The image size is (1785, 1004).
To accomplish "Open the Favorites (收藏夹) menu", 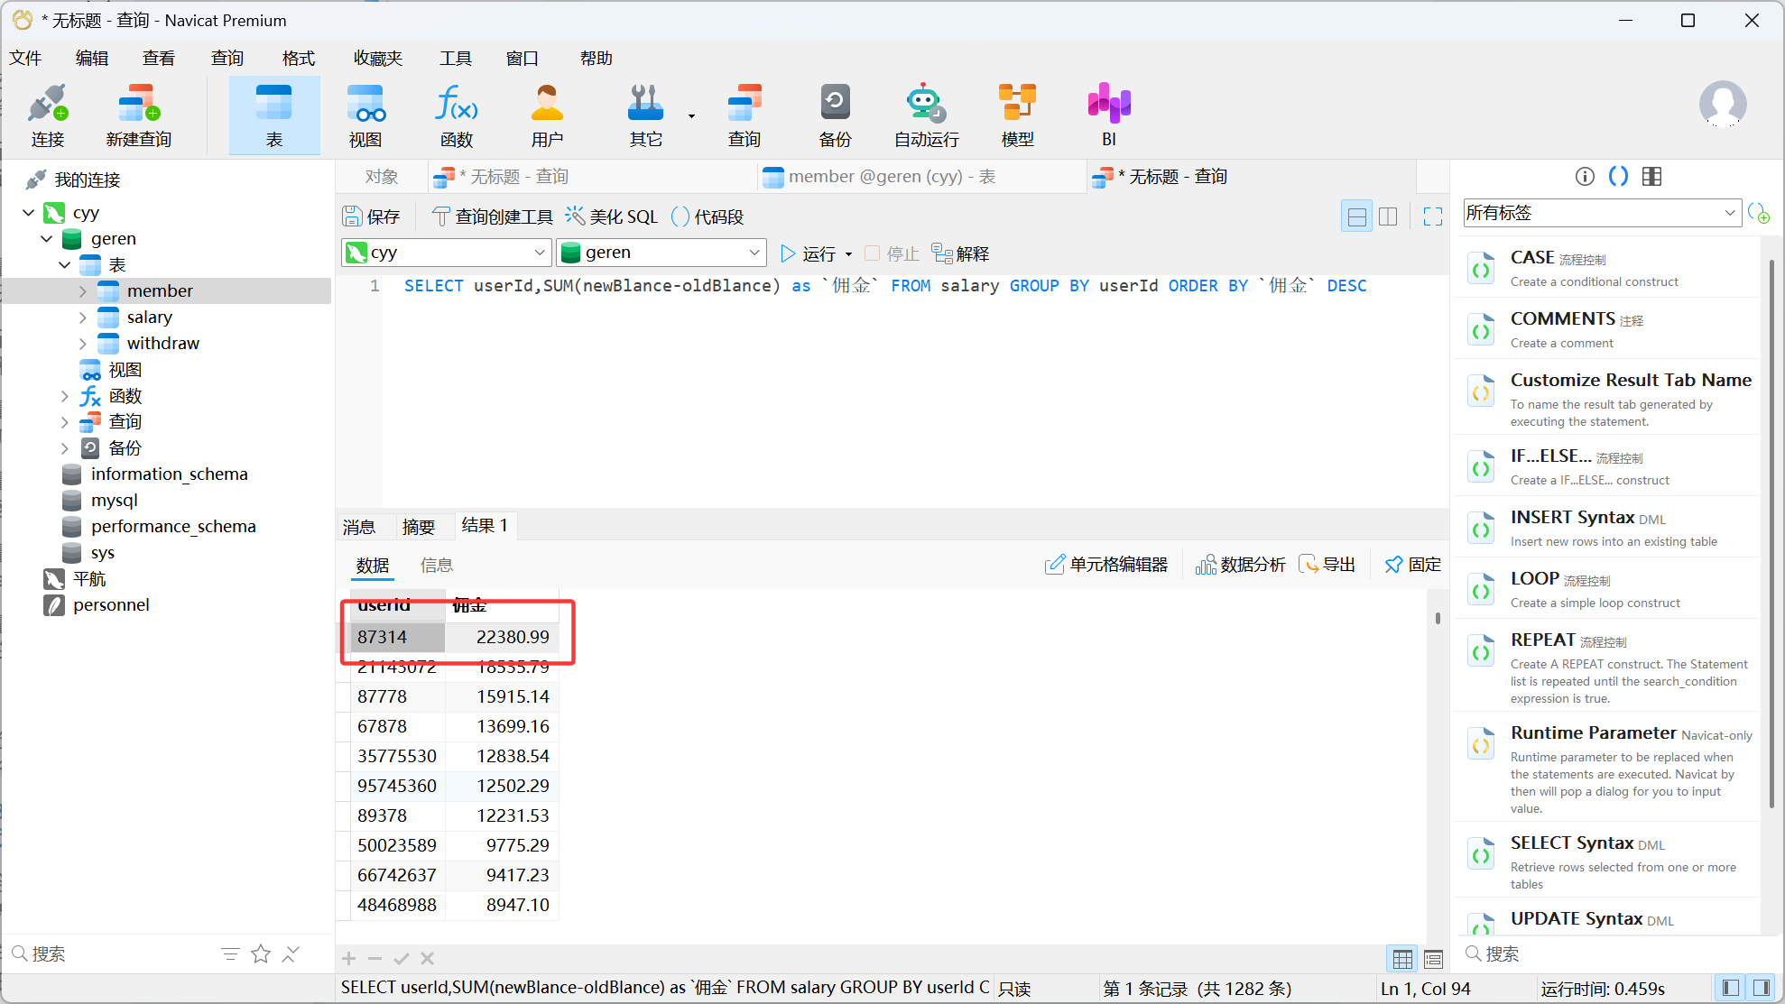I will point(377,59).
